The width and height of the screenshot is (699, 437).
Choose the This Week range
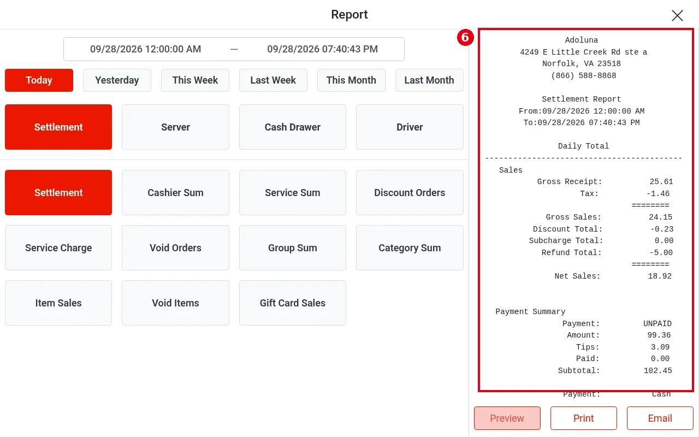[195, 80]
